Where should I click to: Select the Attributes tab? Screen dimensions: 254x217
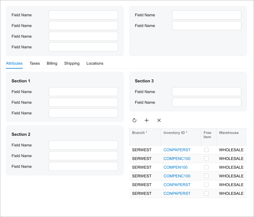point(14,63)
